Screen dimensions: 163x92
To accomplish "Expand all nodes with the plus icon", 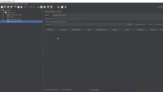I will (x=25, y=7).
